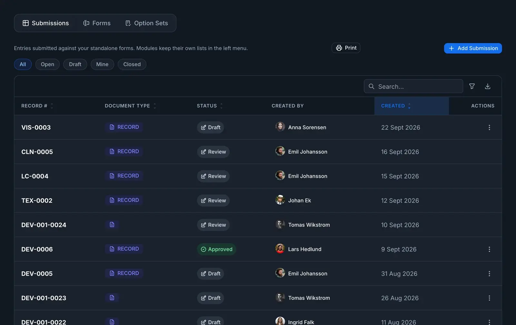Click name Tomas Wikstrom in DEV-001-0024 row
This screenshot has width=516, height=325.
tap(309, 225)
